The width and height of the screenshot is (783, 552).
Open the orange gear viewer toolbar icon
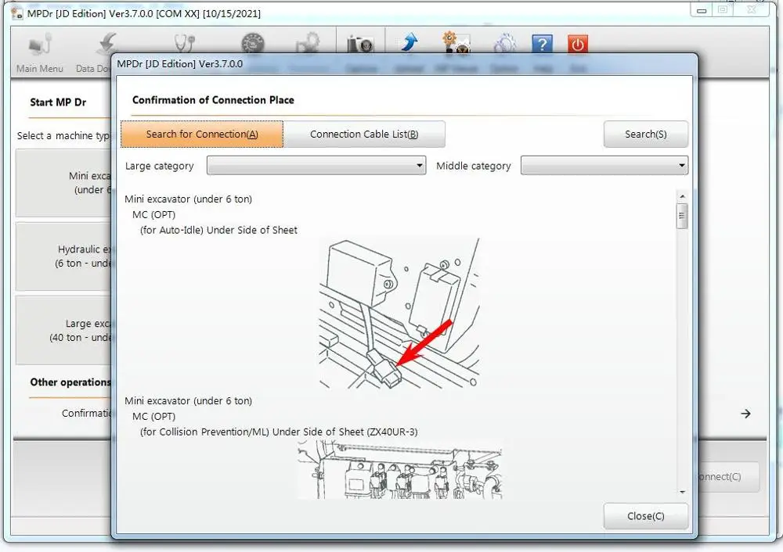click(456, 43)
